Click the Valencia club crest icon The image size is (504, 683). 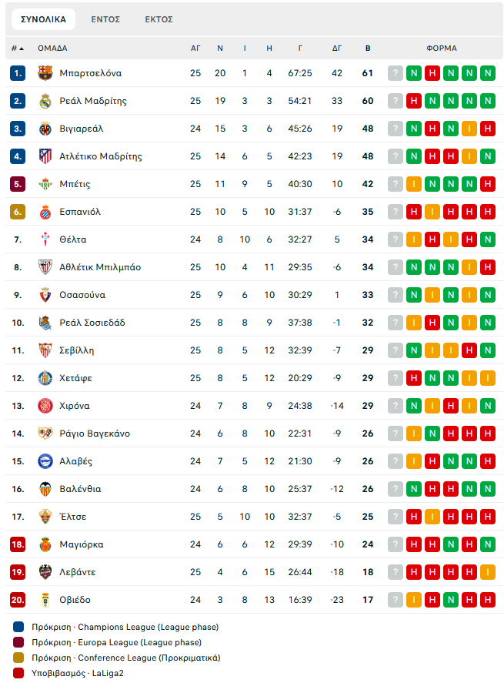click(44, 489)
